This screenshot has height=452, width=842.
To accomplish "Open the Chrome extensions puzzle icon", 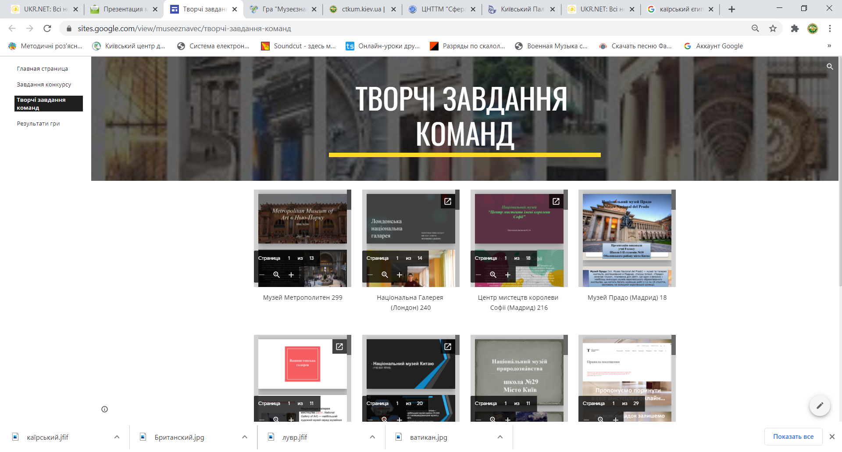I will pyautogui.click(x=795, y=29).
